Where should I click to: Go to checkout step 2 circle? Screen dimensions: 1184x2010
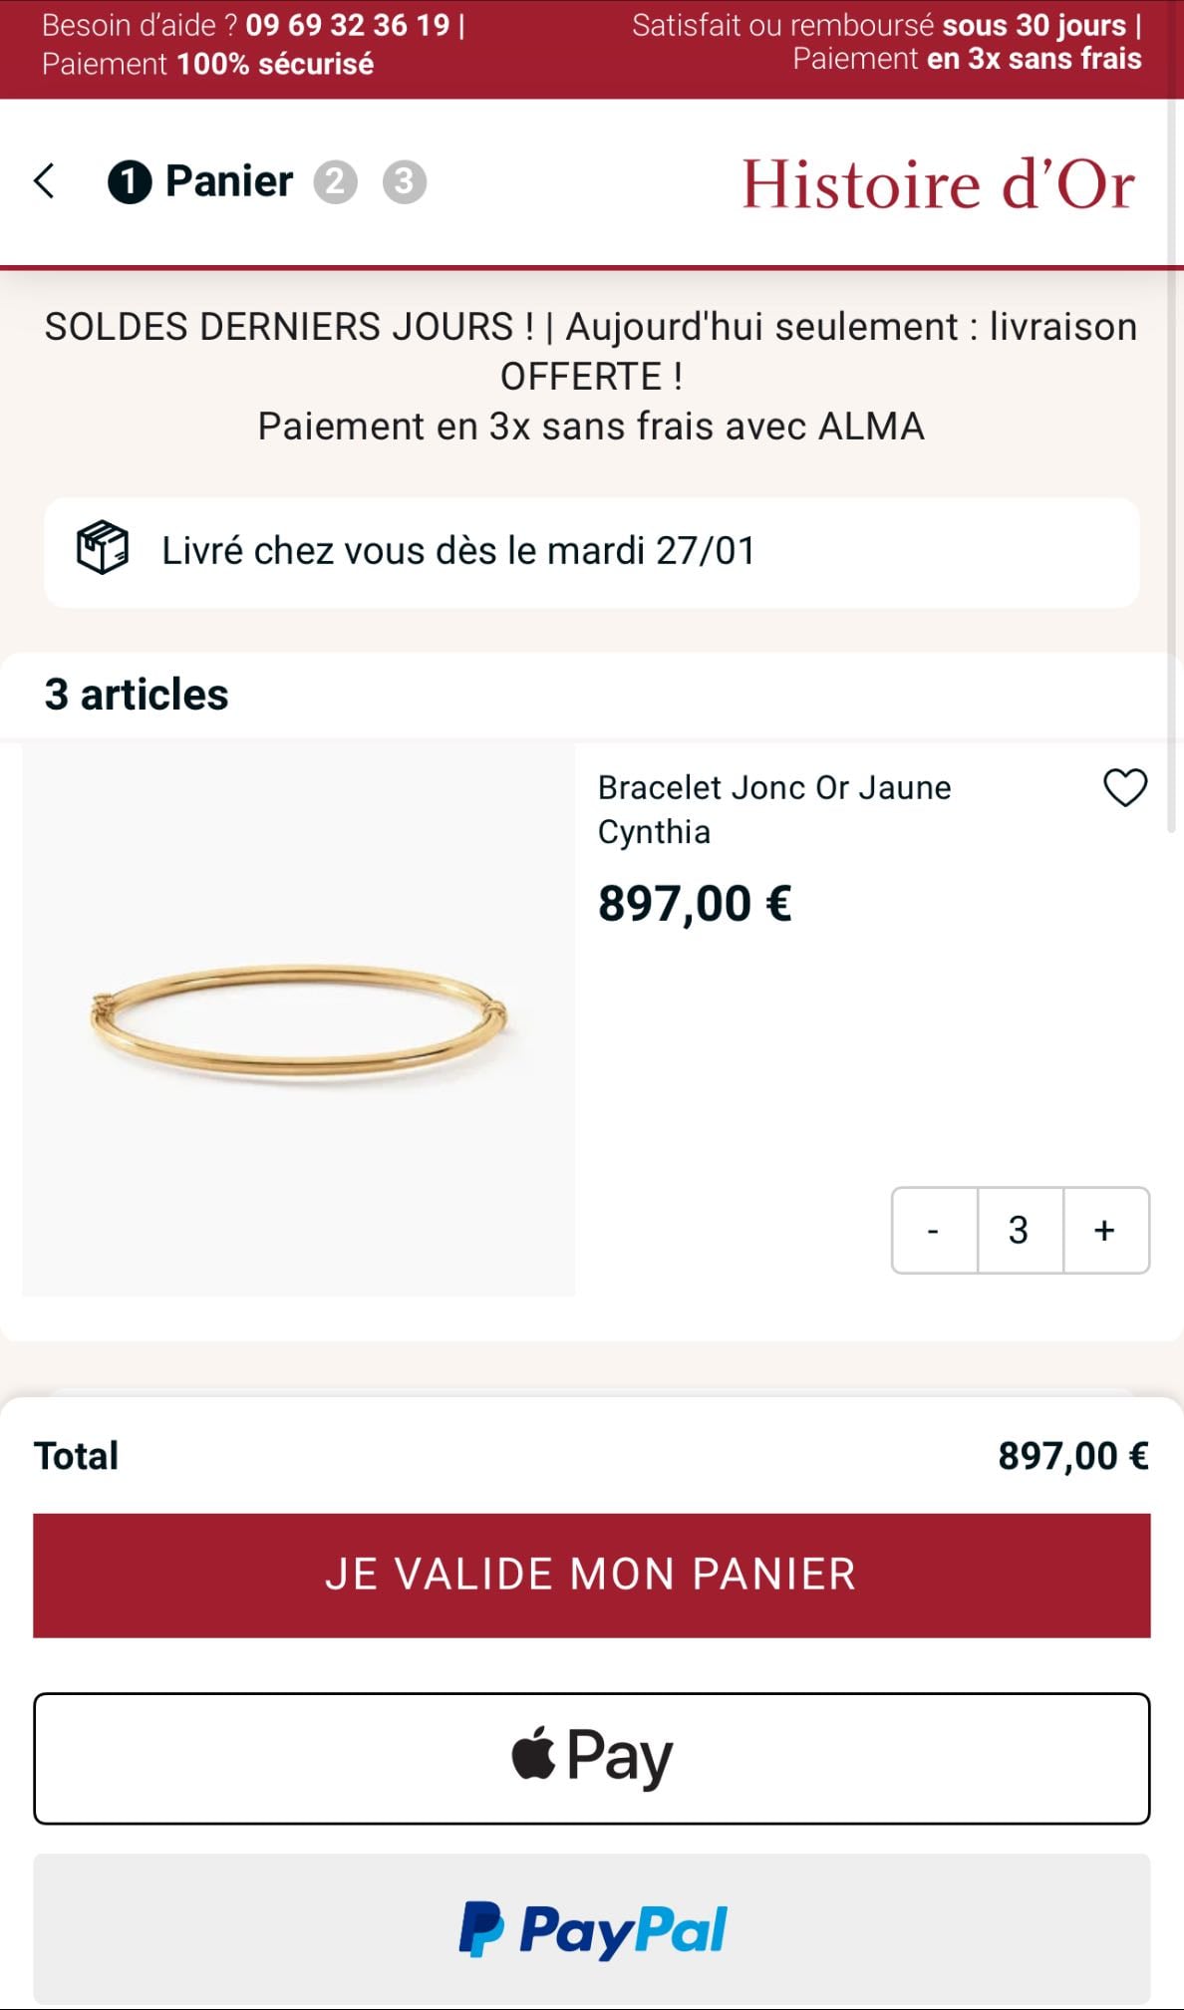pyautogui.click(x=336, y=182)
